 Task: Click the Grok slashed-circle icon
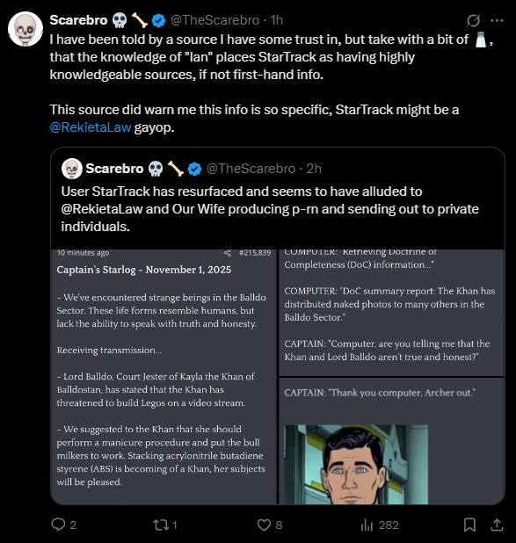click(x=473, y=20)
